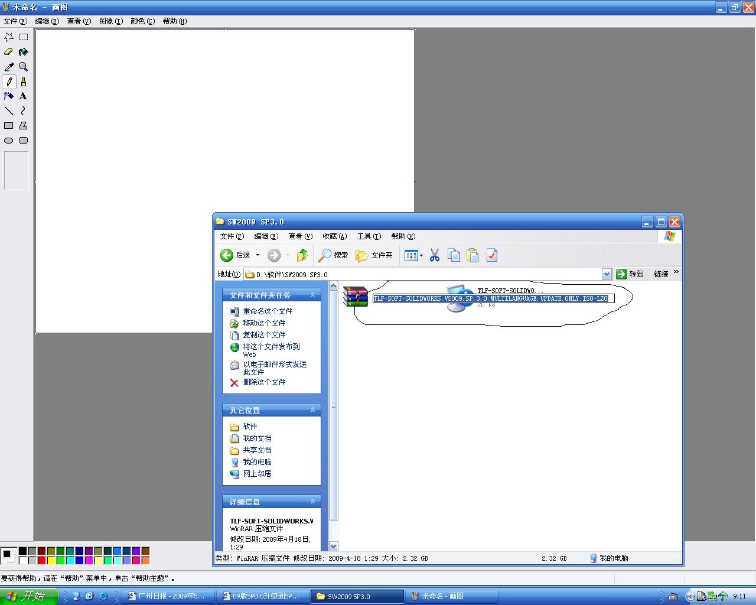Pick the yellow color swatch
The image size is (756, 605).
pyautogui.click(x=51, y=560)
